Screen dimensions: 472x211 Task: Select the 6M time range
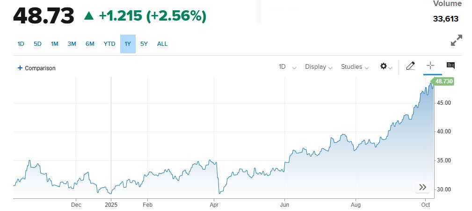coord(90,44)
